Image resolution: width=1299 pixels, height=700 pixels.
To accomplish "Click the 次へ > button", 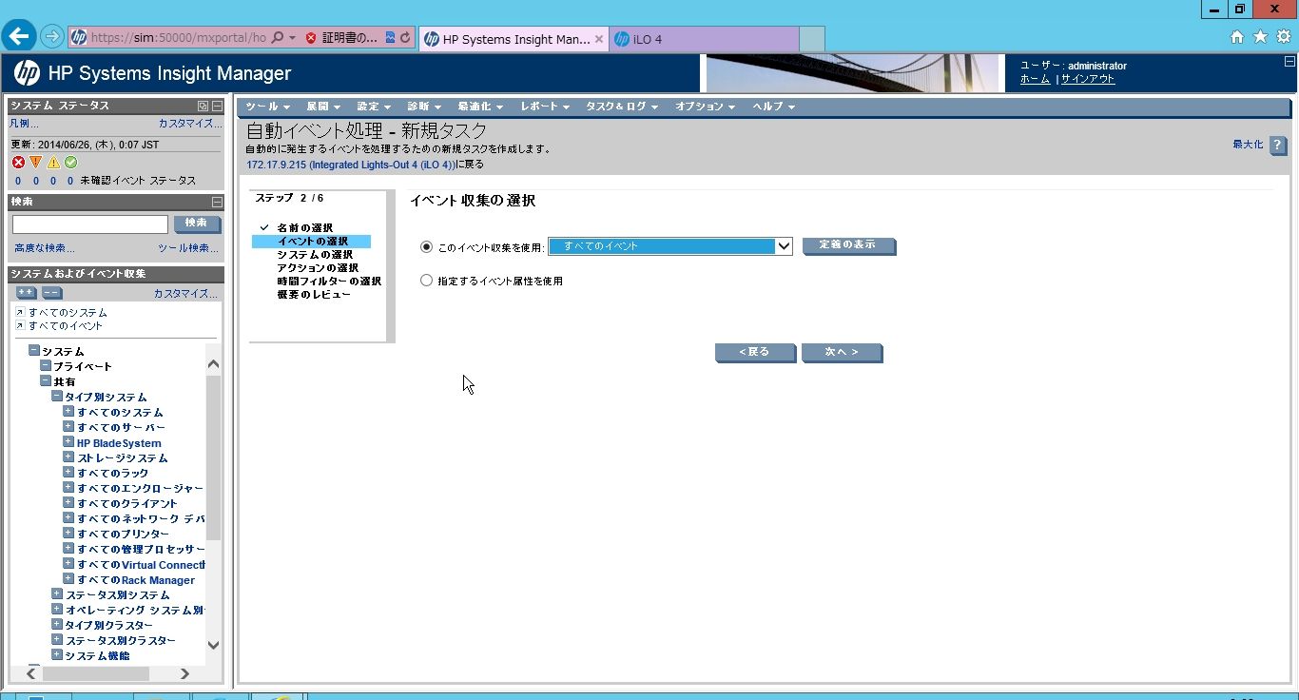I will click(x=842, y=352).
